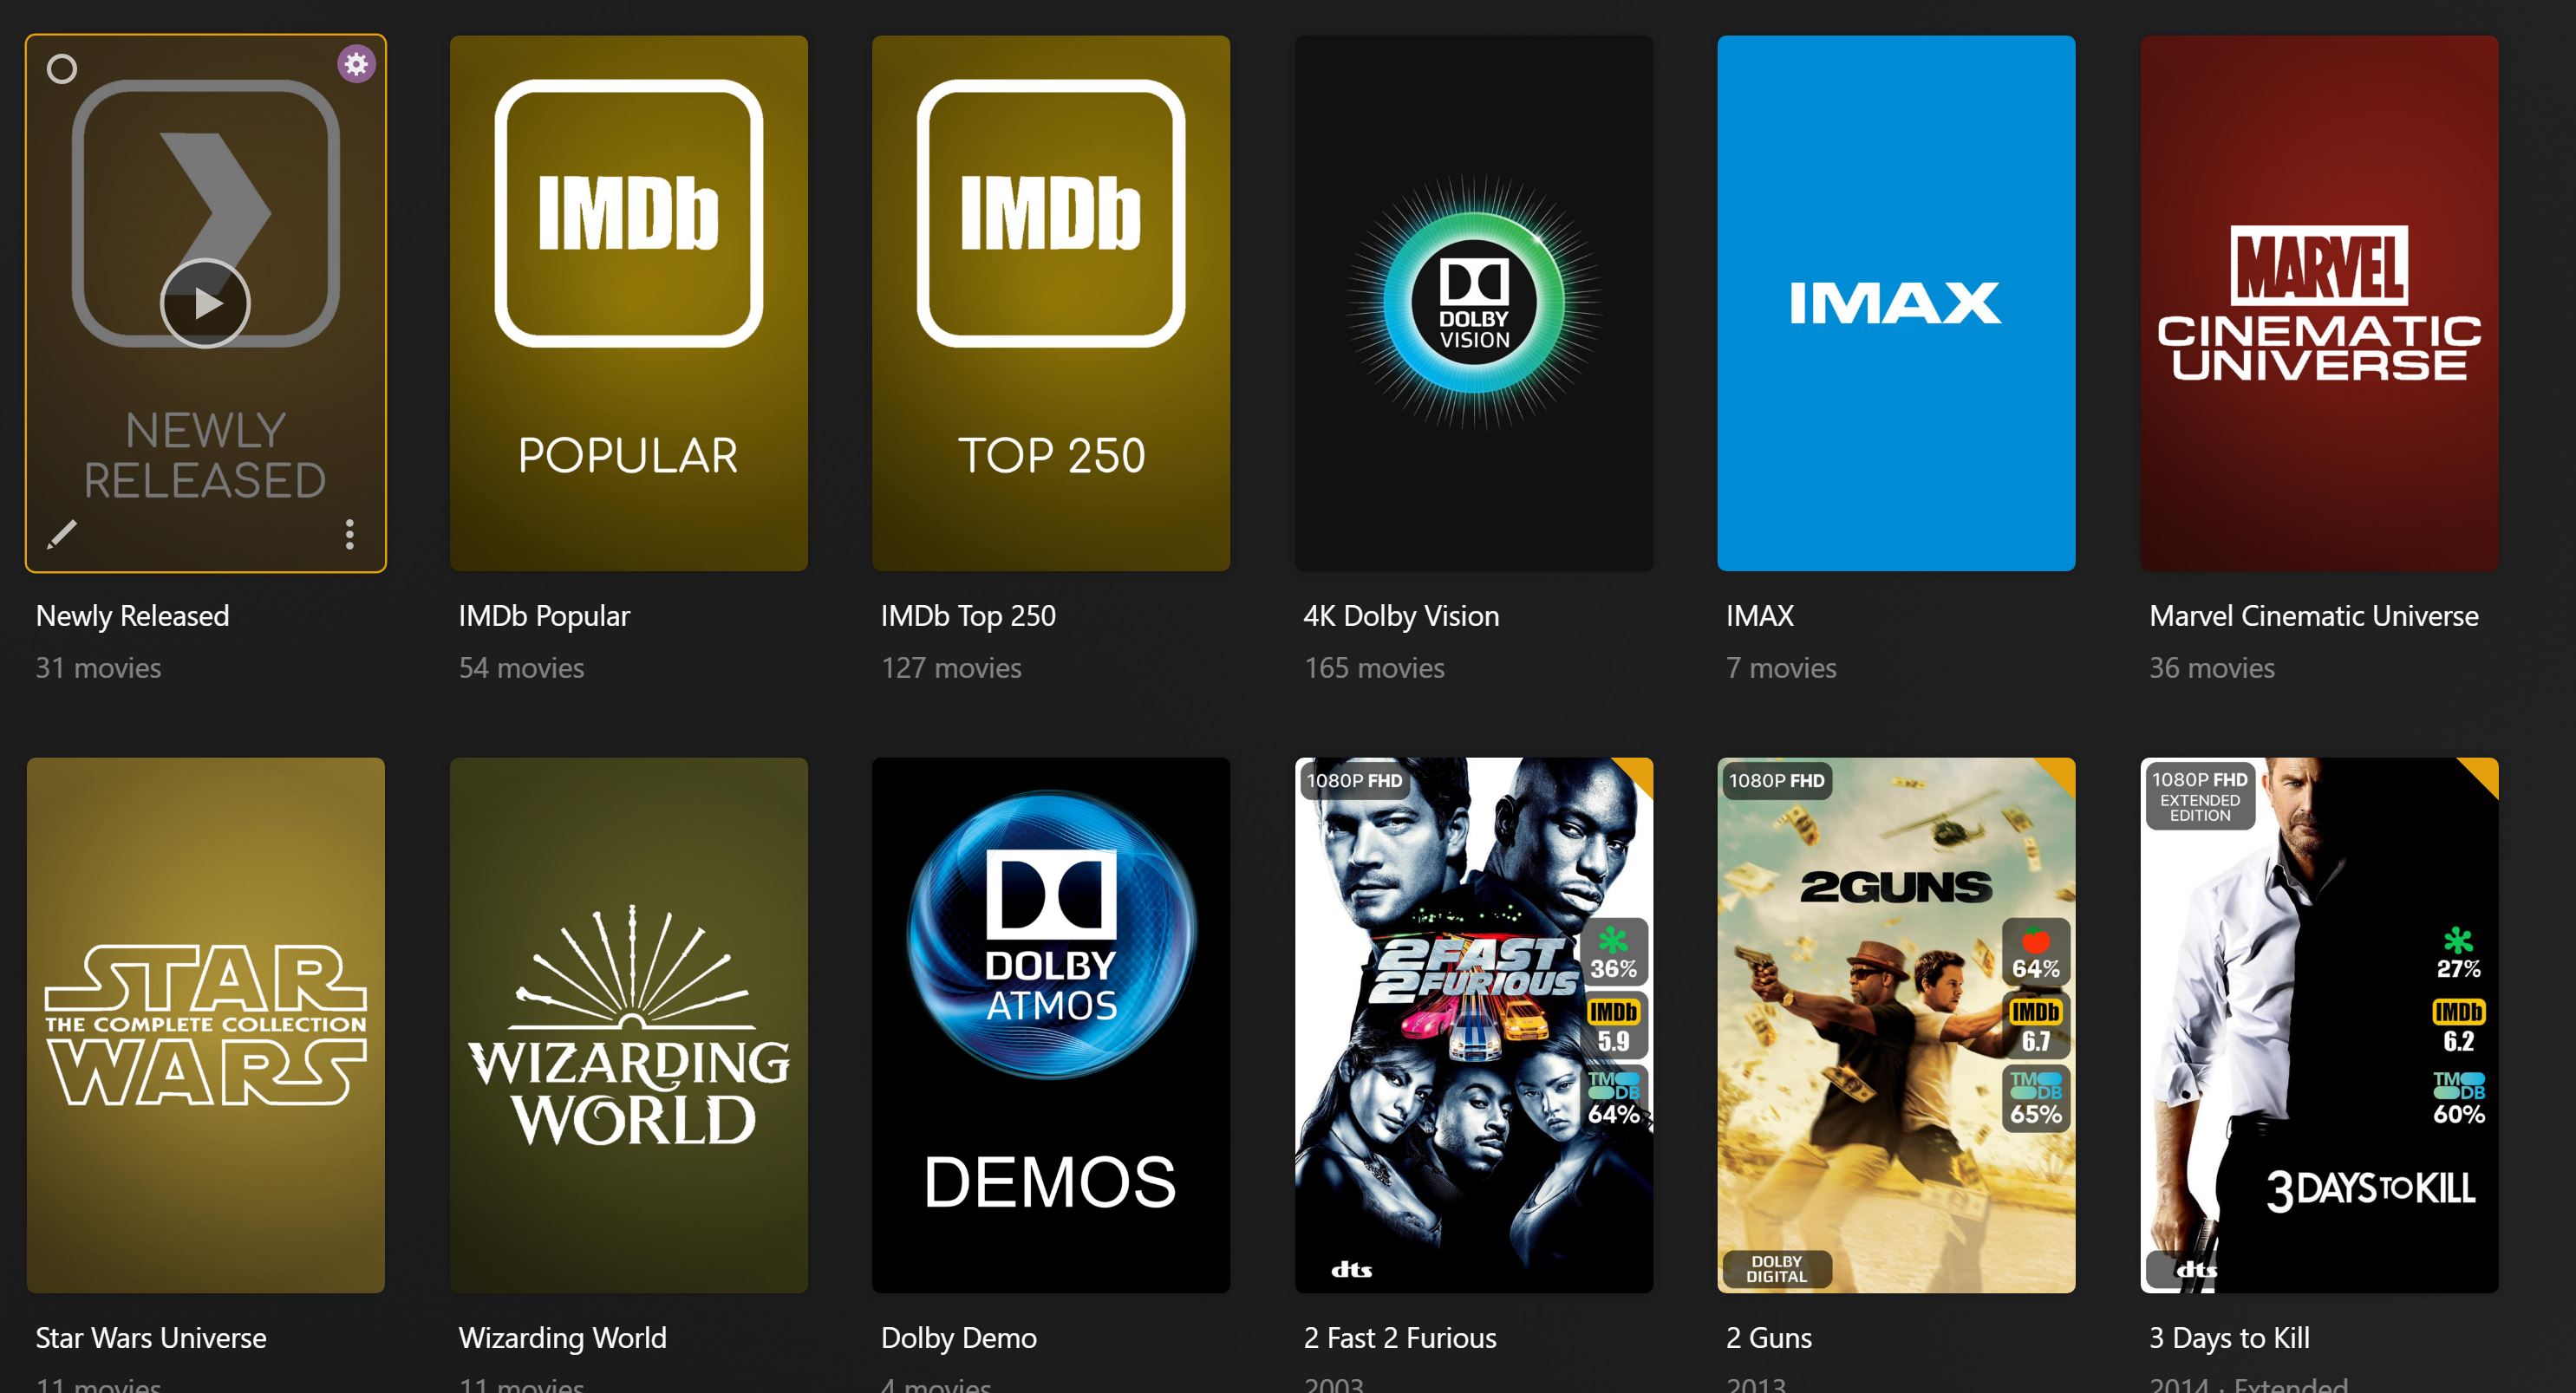Open the 2 Guns movie poster

pyautogui.click(x=1896, y=1025)
